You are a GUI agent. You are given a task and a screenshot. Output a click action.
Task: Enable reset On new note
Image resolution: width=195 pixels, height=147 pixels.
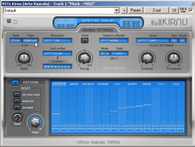pyautogui.click(x=17, y=94)
